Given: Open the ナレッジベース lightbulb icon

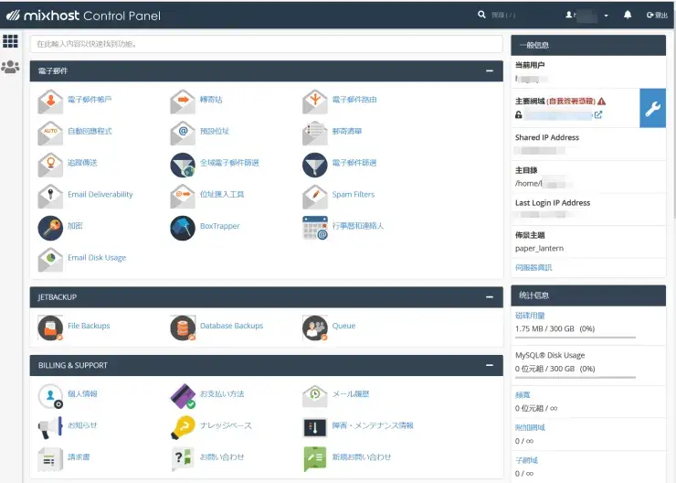Looking at the screenshot, I should [183, 427].
